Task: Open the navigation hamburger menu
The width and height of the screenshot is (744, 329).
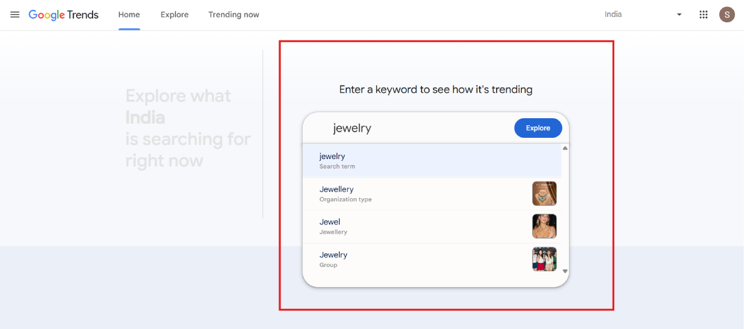Action: [x=15, y=15]
